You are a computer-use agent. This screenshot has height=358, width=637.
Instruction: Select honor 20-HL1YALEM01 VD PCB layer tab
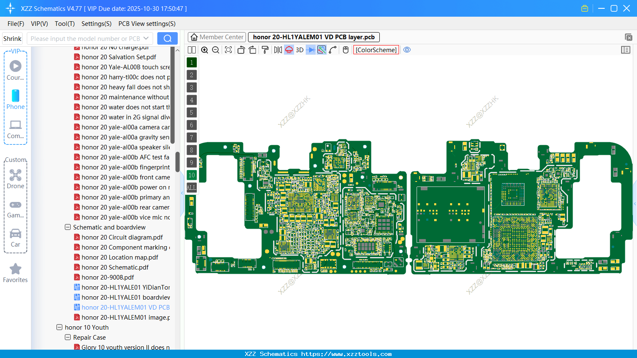click(314, 37)
